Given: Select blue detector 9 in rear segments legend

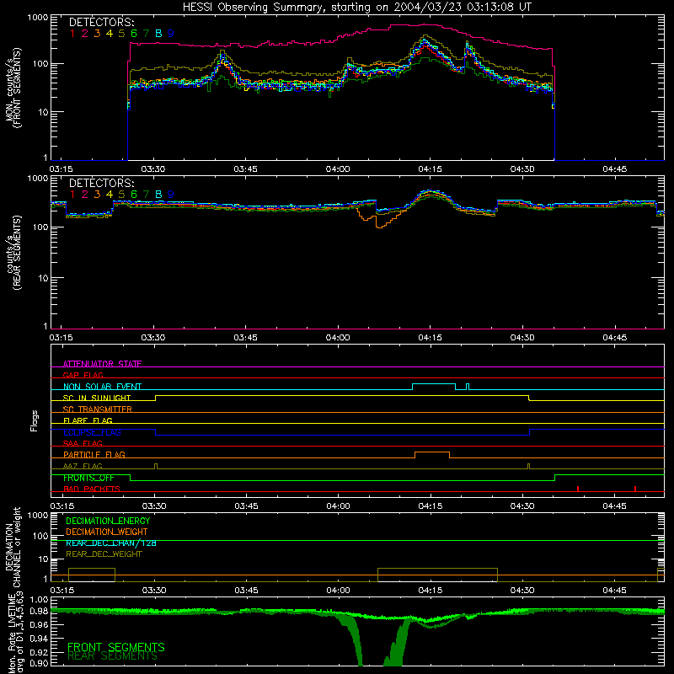Looking at the screenshot, I should pyautogui.click(x=171, y=195).
